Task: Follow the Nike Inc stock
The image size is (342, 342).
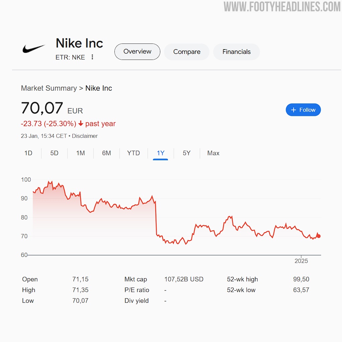Action: (x=303, y=110)
